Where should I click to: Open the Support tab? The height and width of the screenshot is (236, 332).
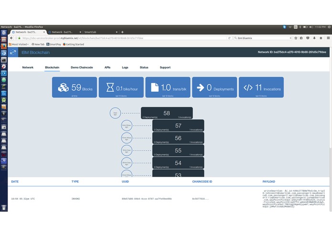click(165, 67)
